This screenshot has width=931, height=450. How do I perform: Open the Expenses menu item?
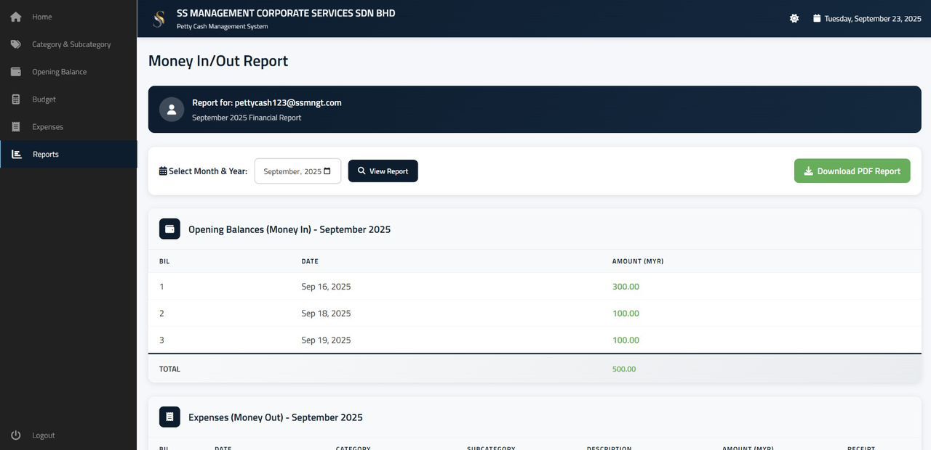pos(47,127)
